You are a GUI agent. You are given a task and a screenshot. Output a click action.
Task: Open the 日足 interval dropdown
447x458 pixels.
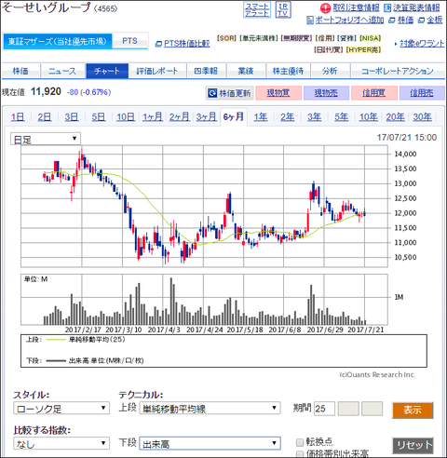click(x=46, y=139)
